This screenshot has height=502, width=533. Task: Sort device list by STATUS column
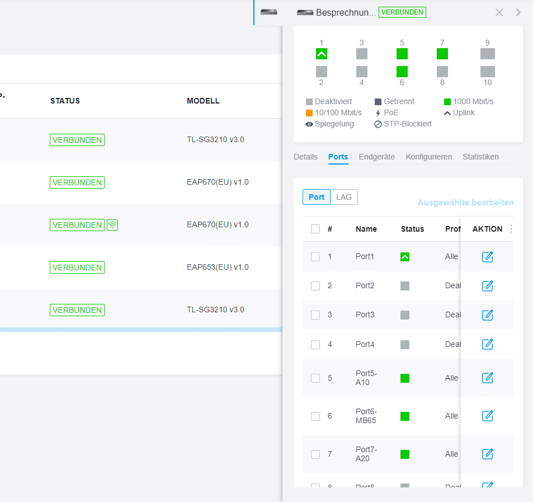click(x=65, y=101)
